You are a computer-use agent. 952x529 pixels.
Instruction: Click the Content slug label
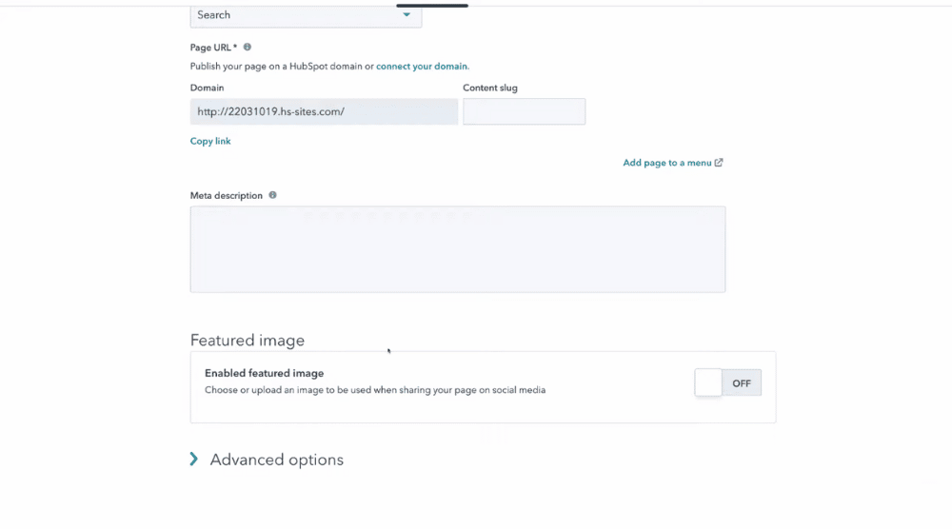coord(490,88)
